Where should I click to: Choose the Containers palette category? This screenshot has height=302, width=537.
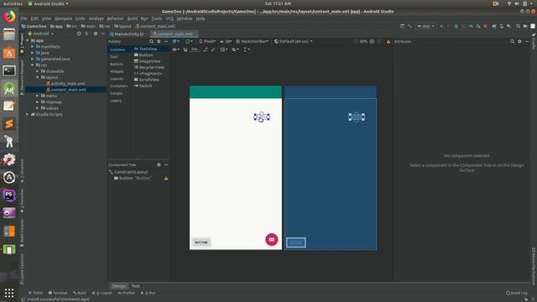(119, 86)
